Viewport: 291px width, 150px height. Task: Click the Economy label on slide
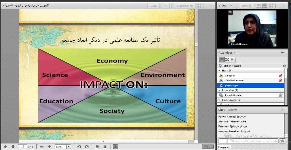112,61
